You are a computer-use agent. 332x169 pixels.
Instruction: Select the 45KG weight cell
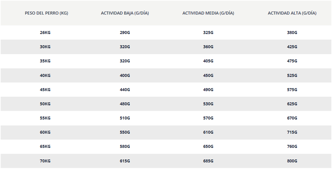(x=45, y=89)
